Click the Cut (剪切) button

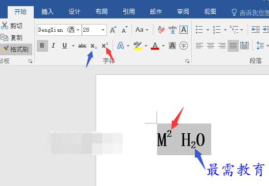coord(12,26)
